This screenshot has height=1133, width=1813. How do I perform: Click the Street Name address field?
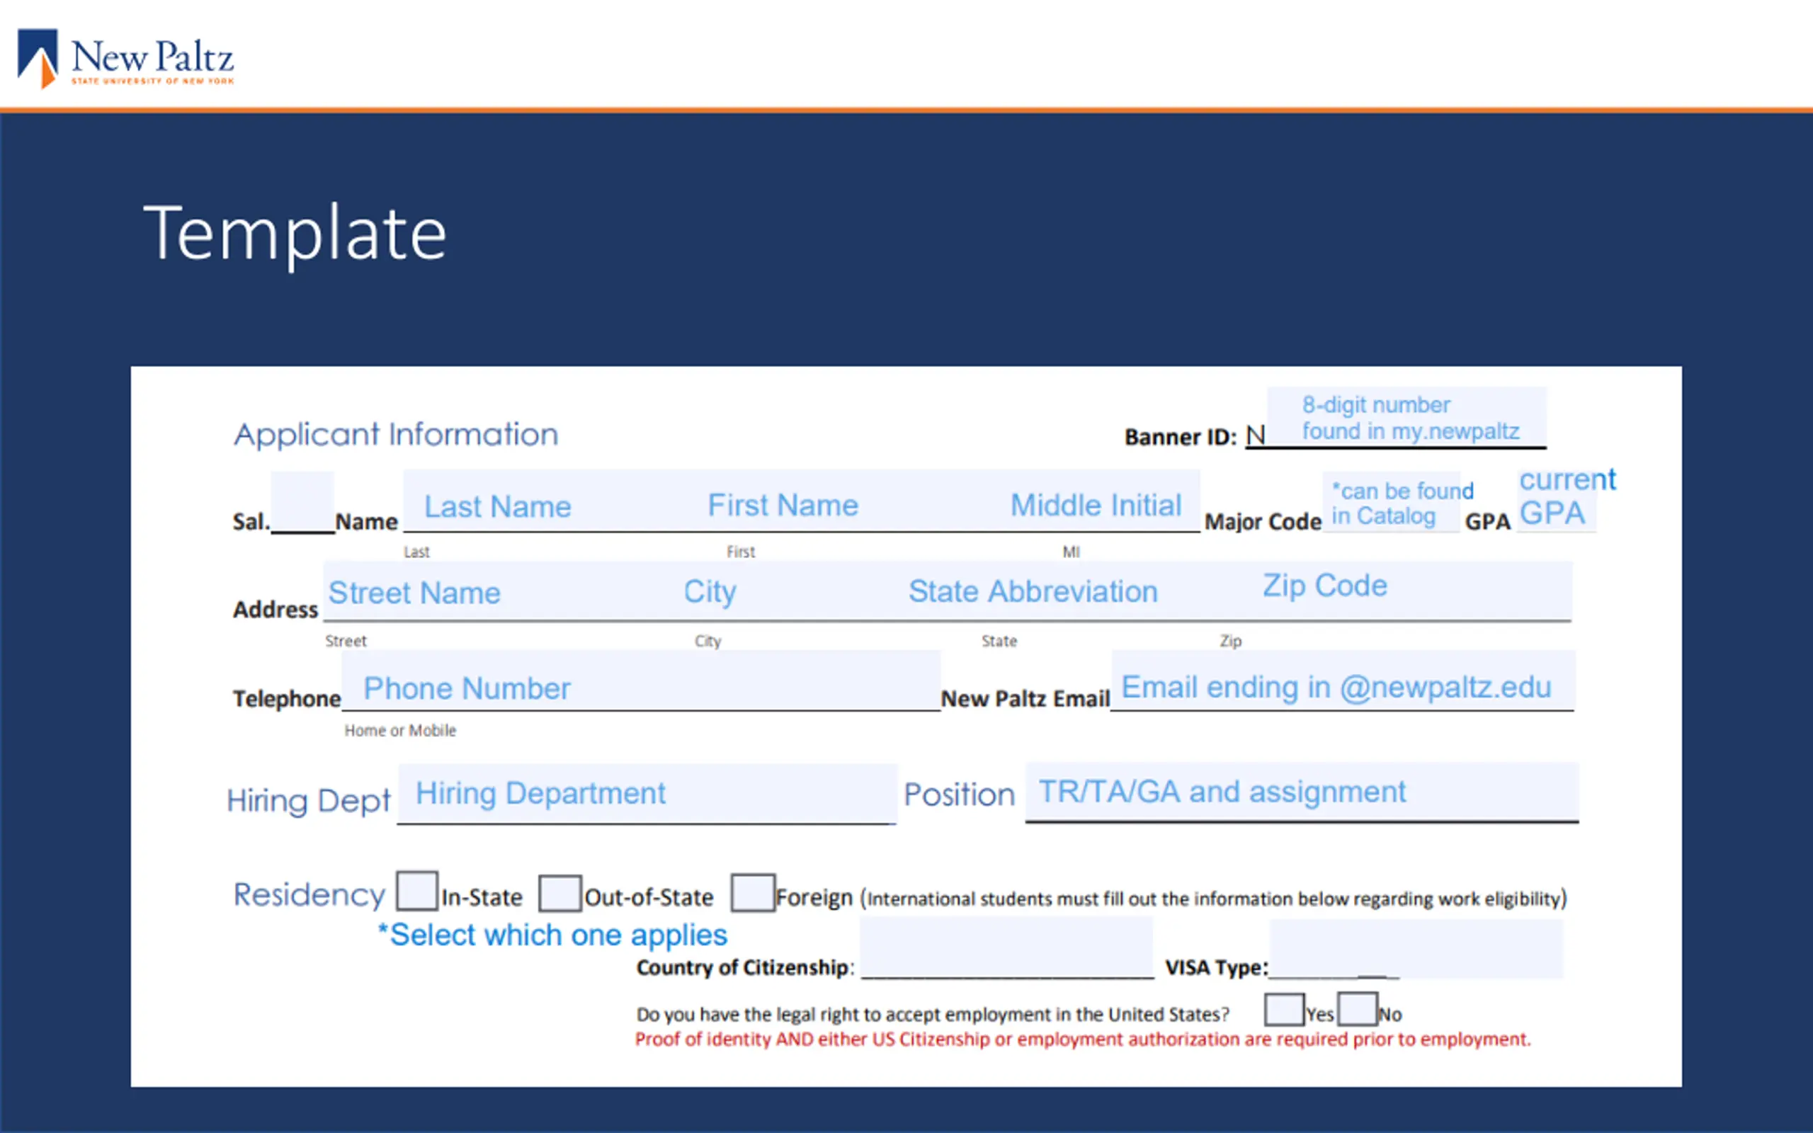point(414,592)
